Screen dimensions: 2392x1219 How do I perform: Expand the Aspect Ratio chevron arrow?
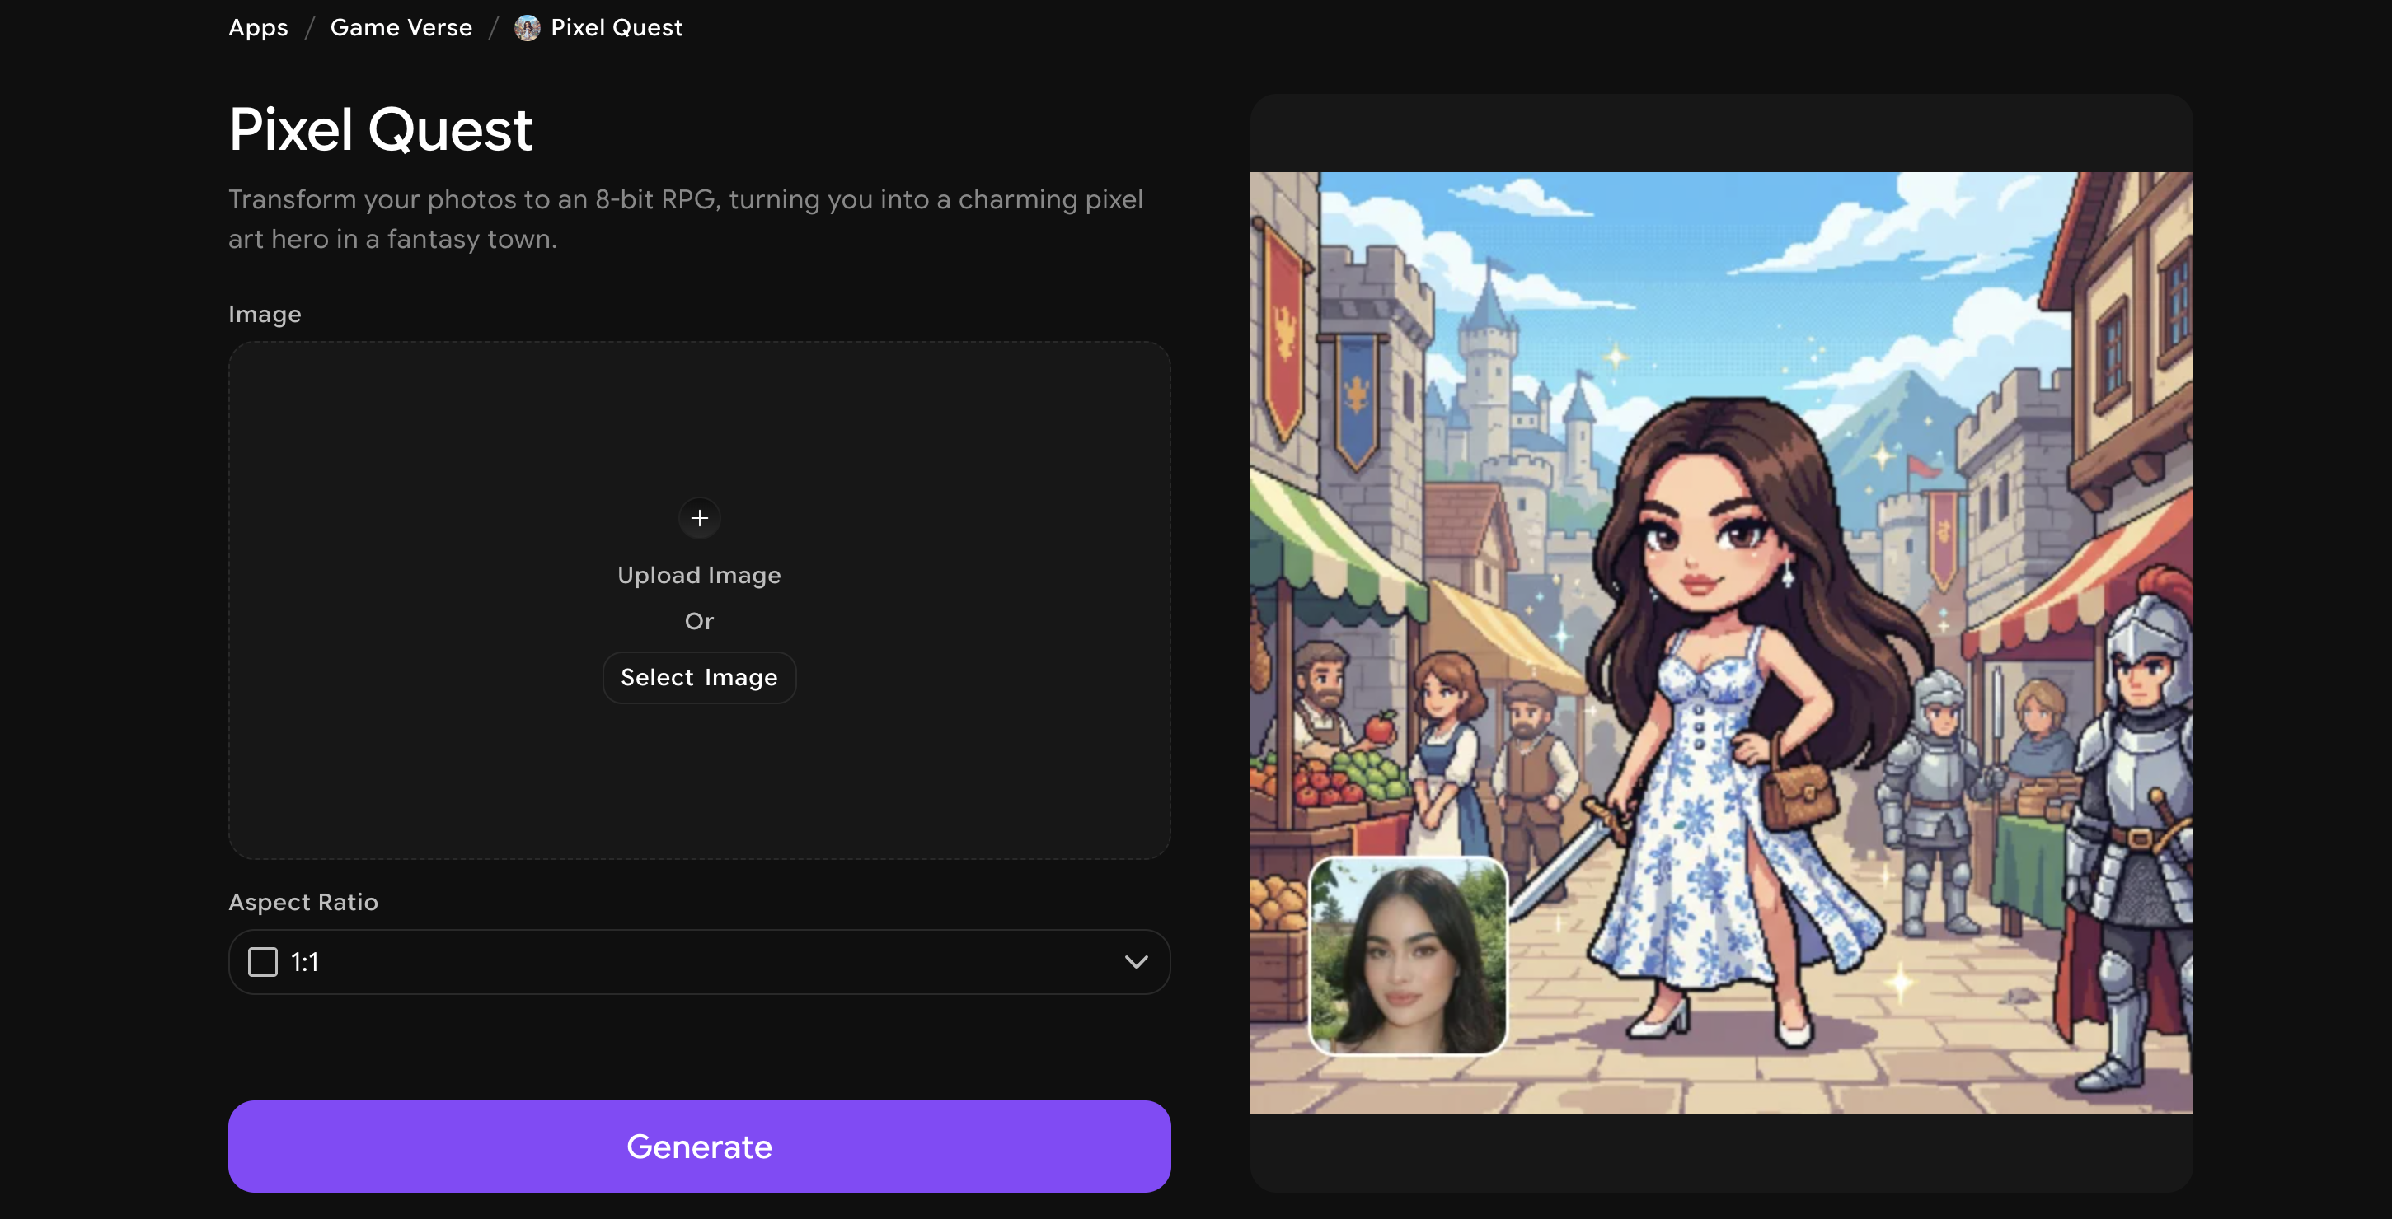[x=1136, y=962]
